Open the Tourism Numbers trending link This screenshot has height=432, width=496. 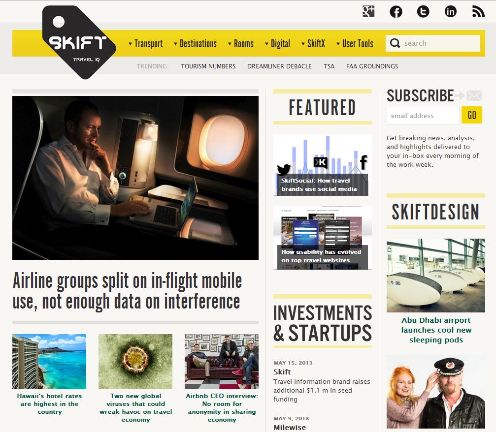(x=208, y=66)
